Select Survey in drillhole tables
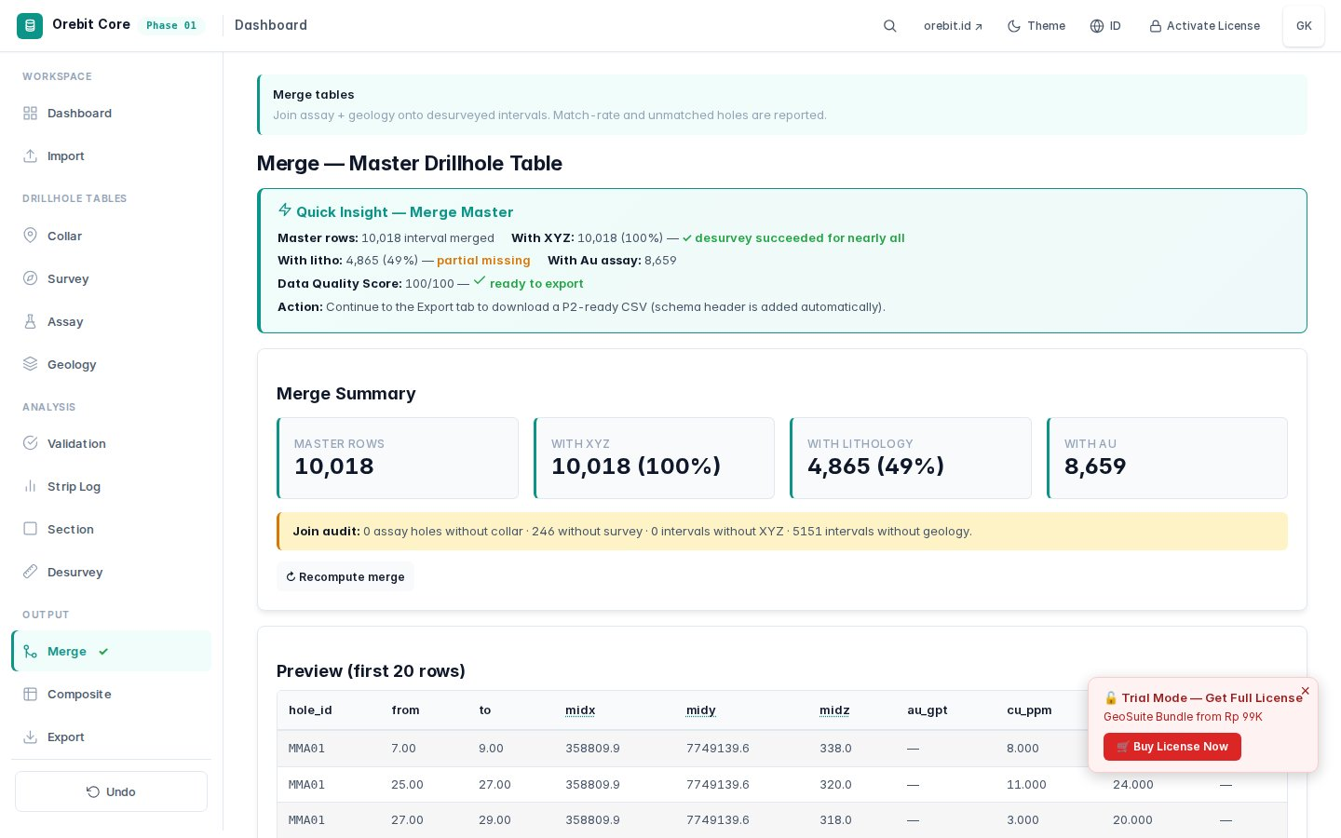1341x838 pixels. [111, 279]
